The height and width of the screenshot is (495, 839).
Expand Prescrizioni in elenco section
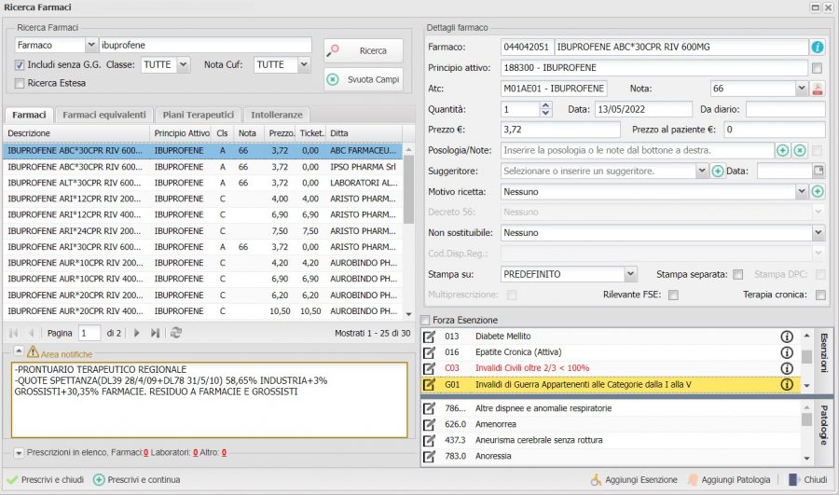point(19,453)
